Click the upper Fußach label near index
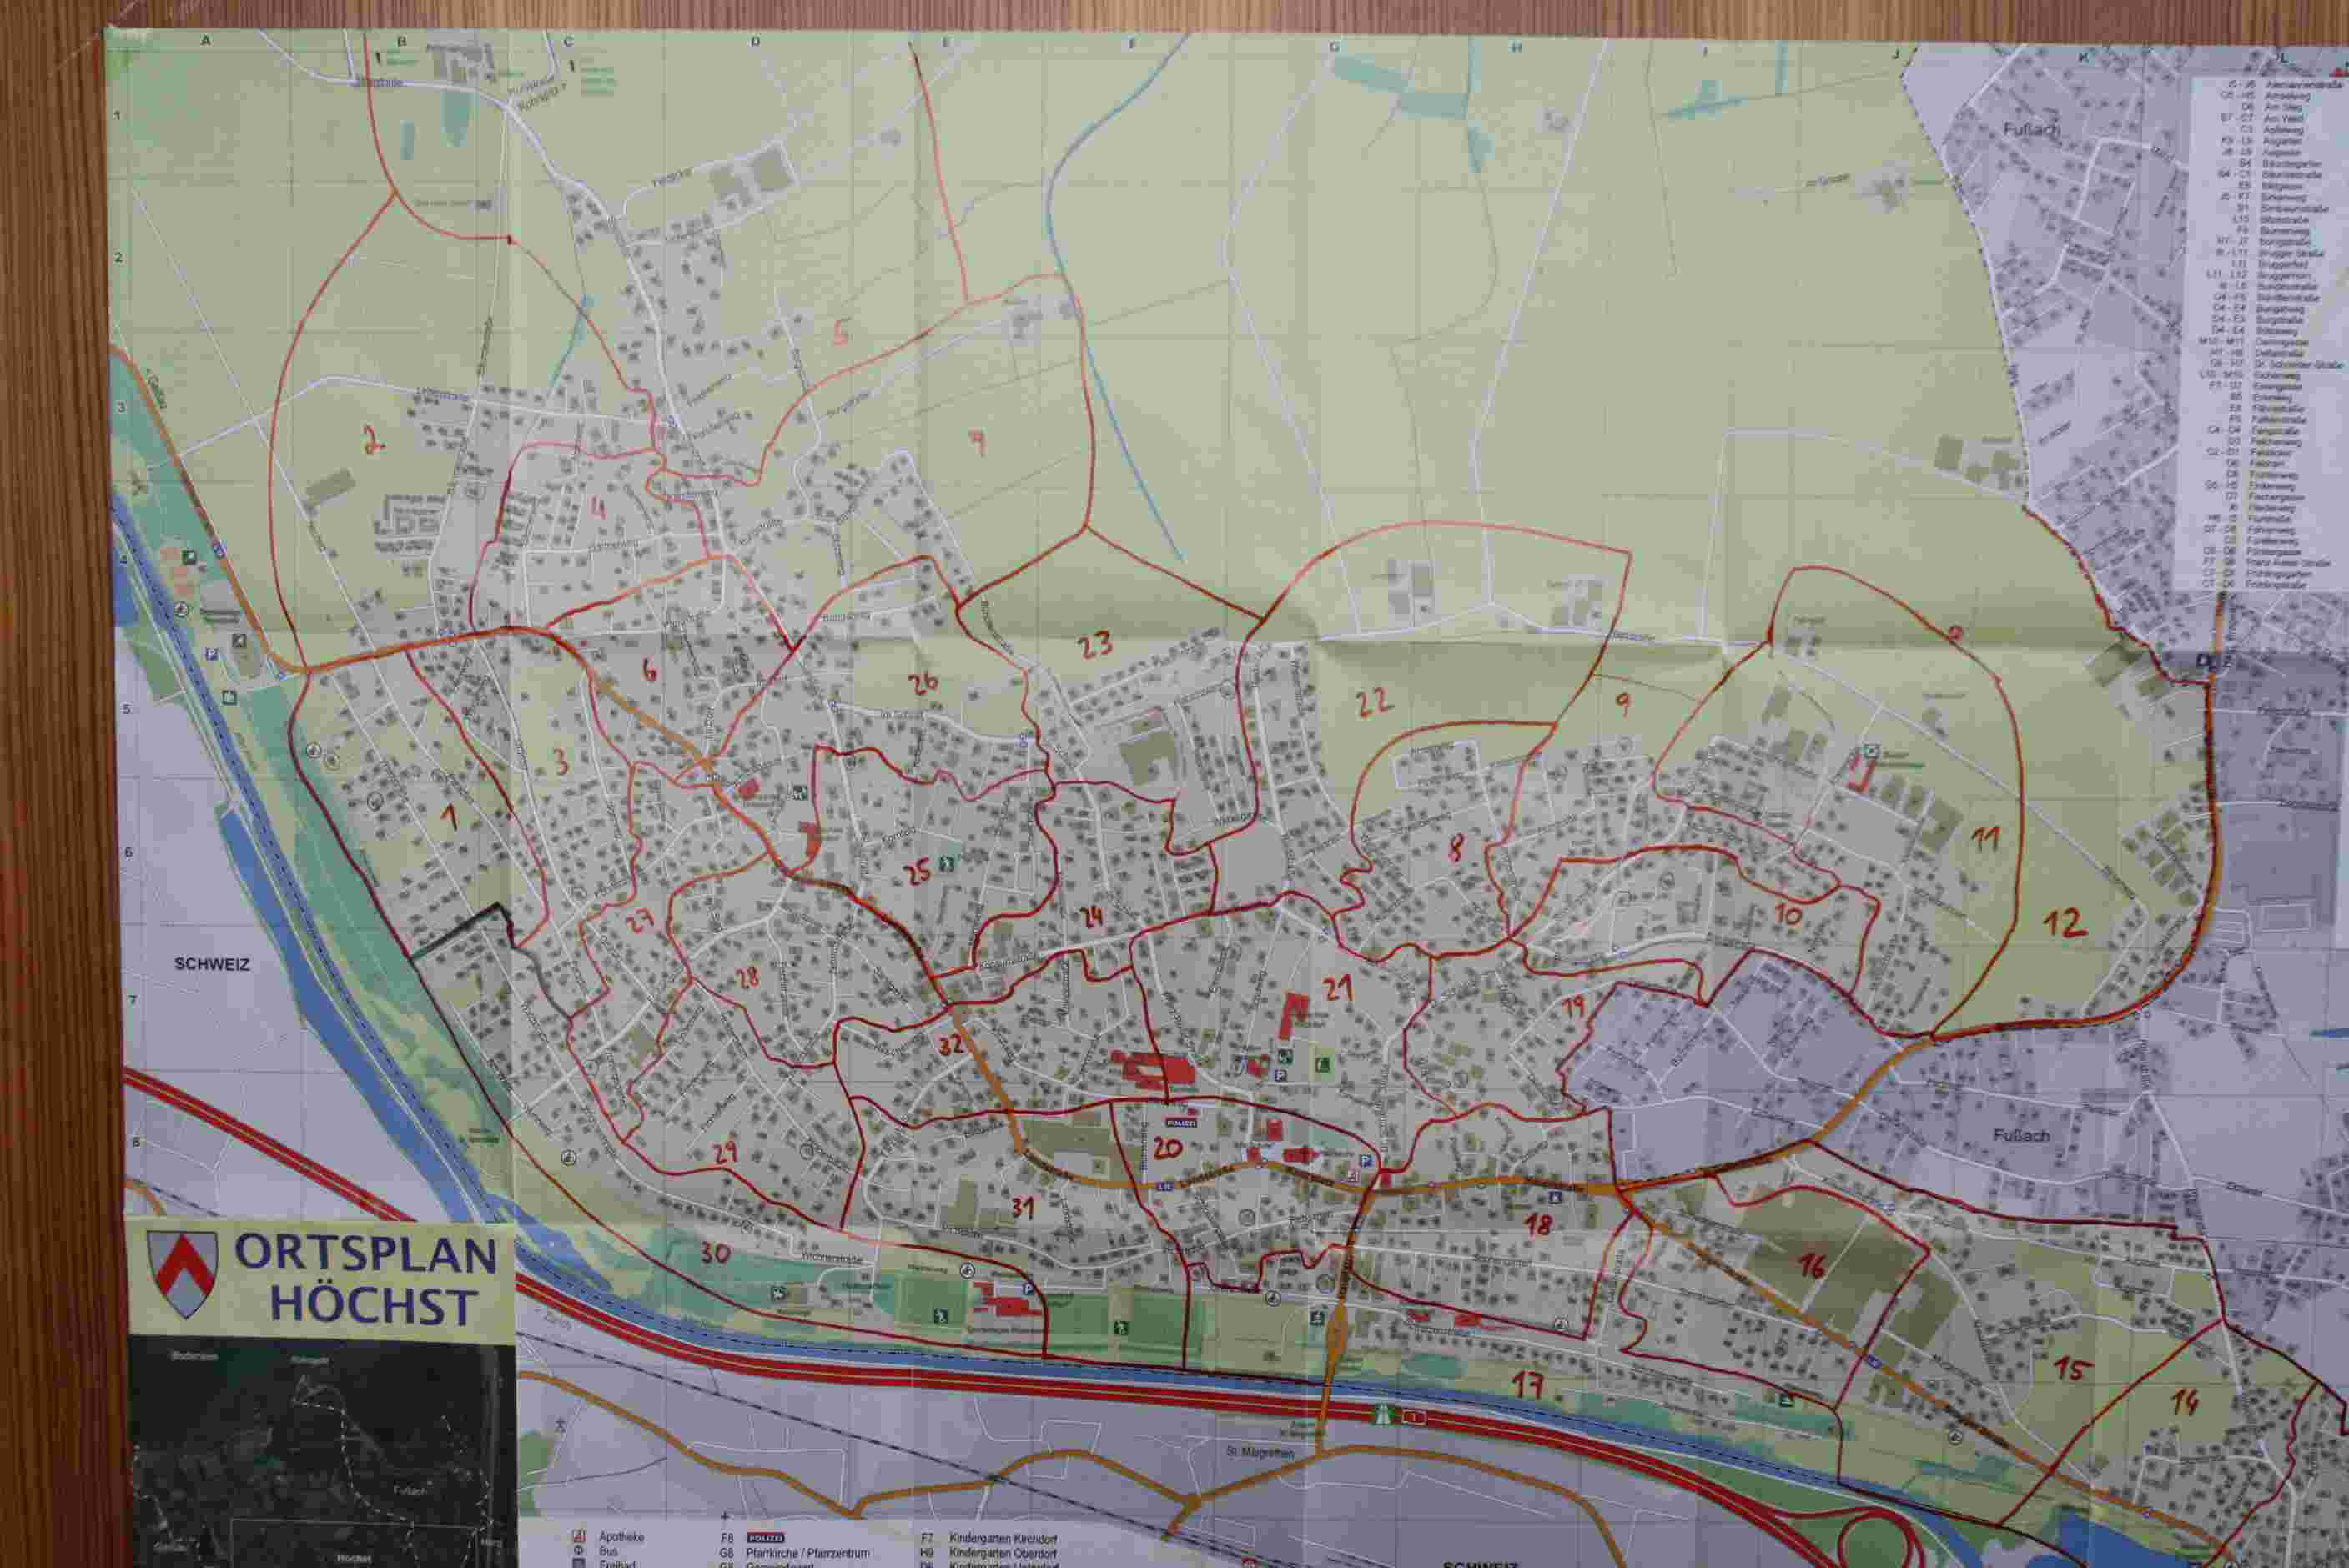Image resolution: width=2349 pixels, height=1568 pixels. (x=2031, y=130)
